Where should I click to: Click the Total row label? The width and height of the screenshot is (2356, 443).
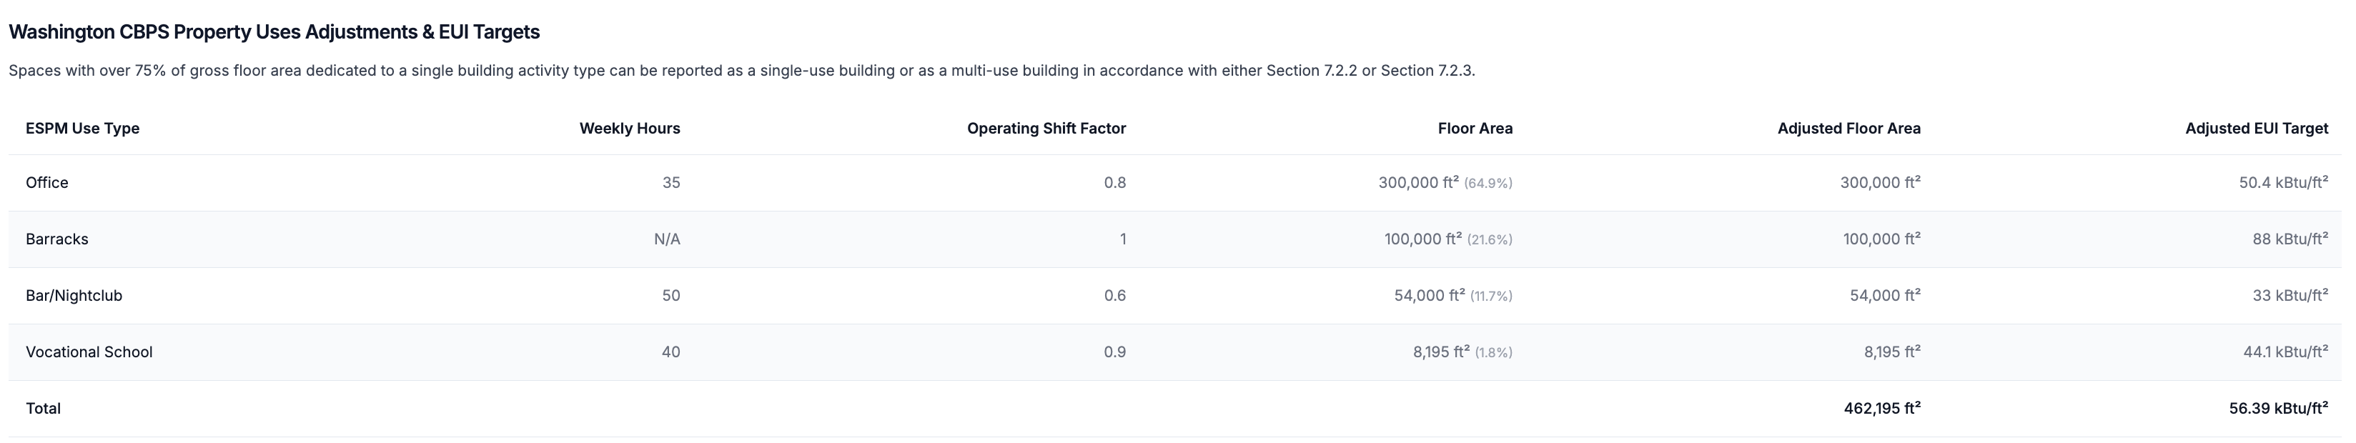point(43,408)
